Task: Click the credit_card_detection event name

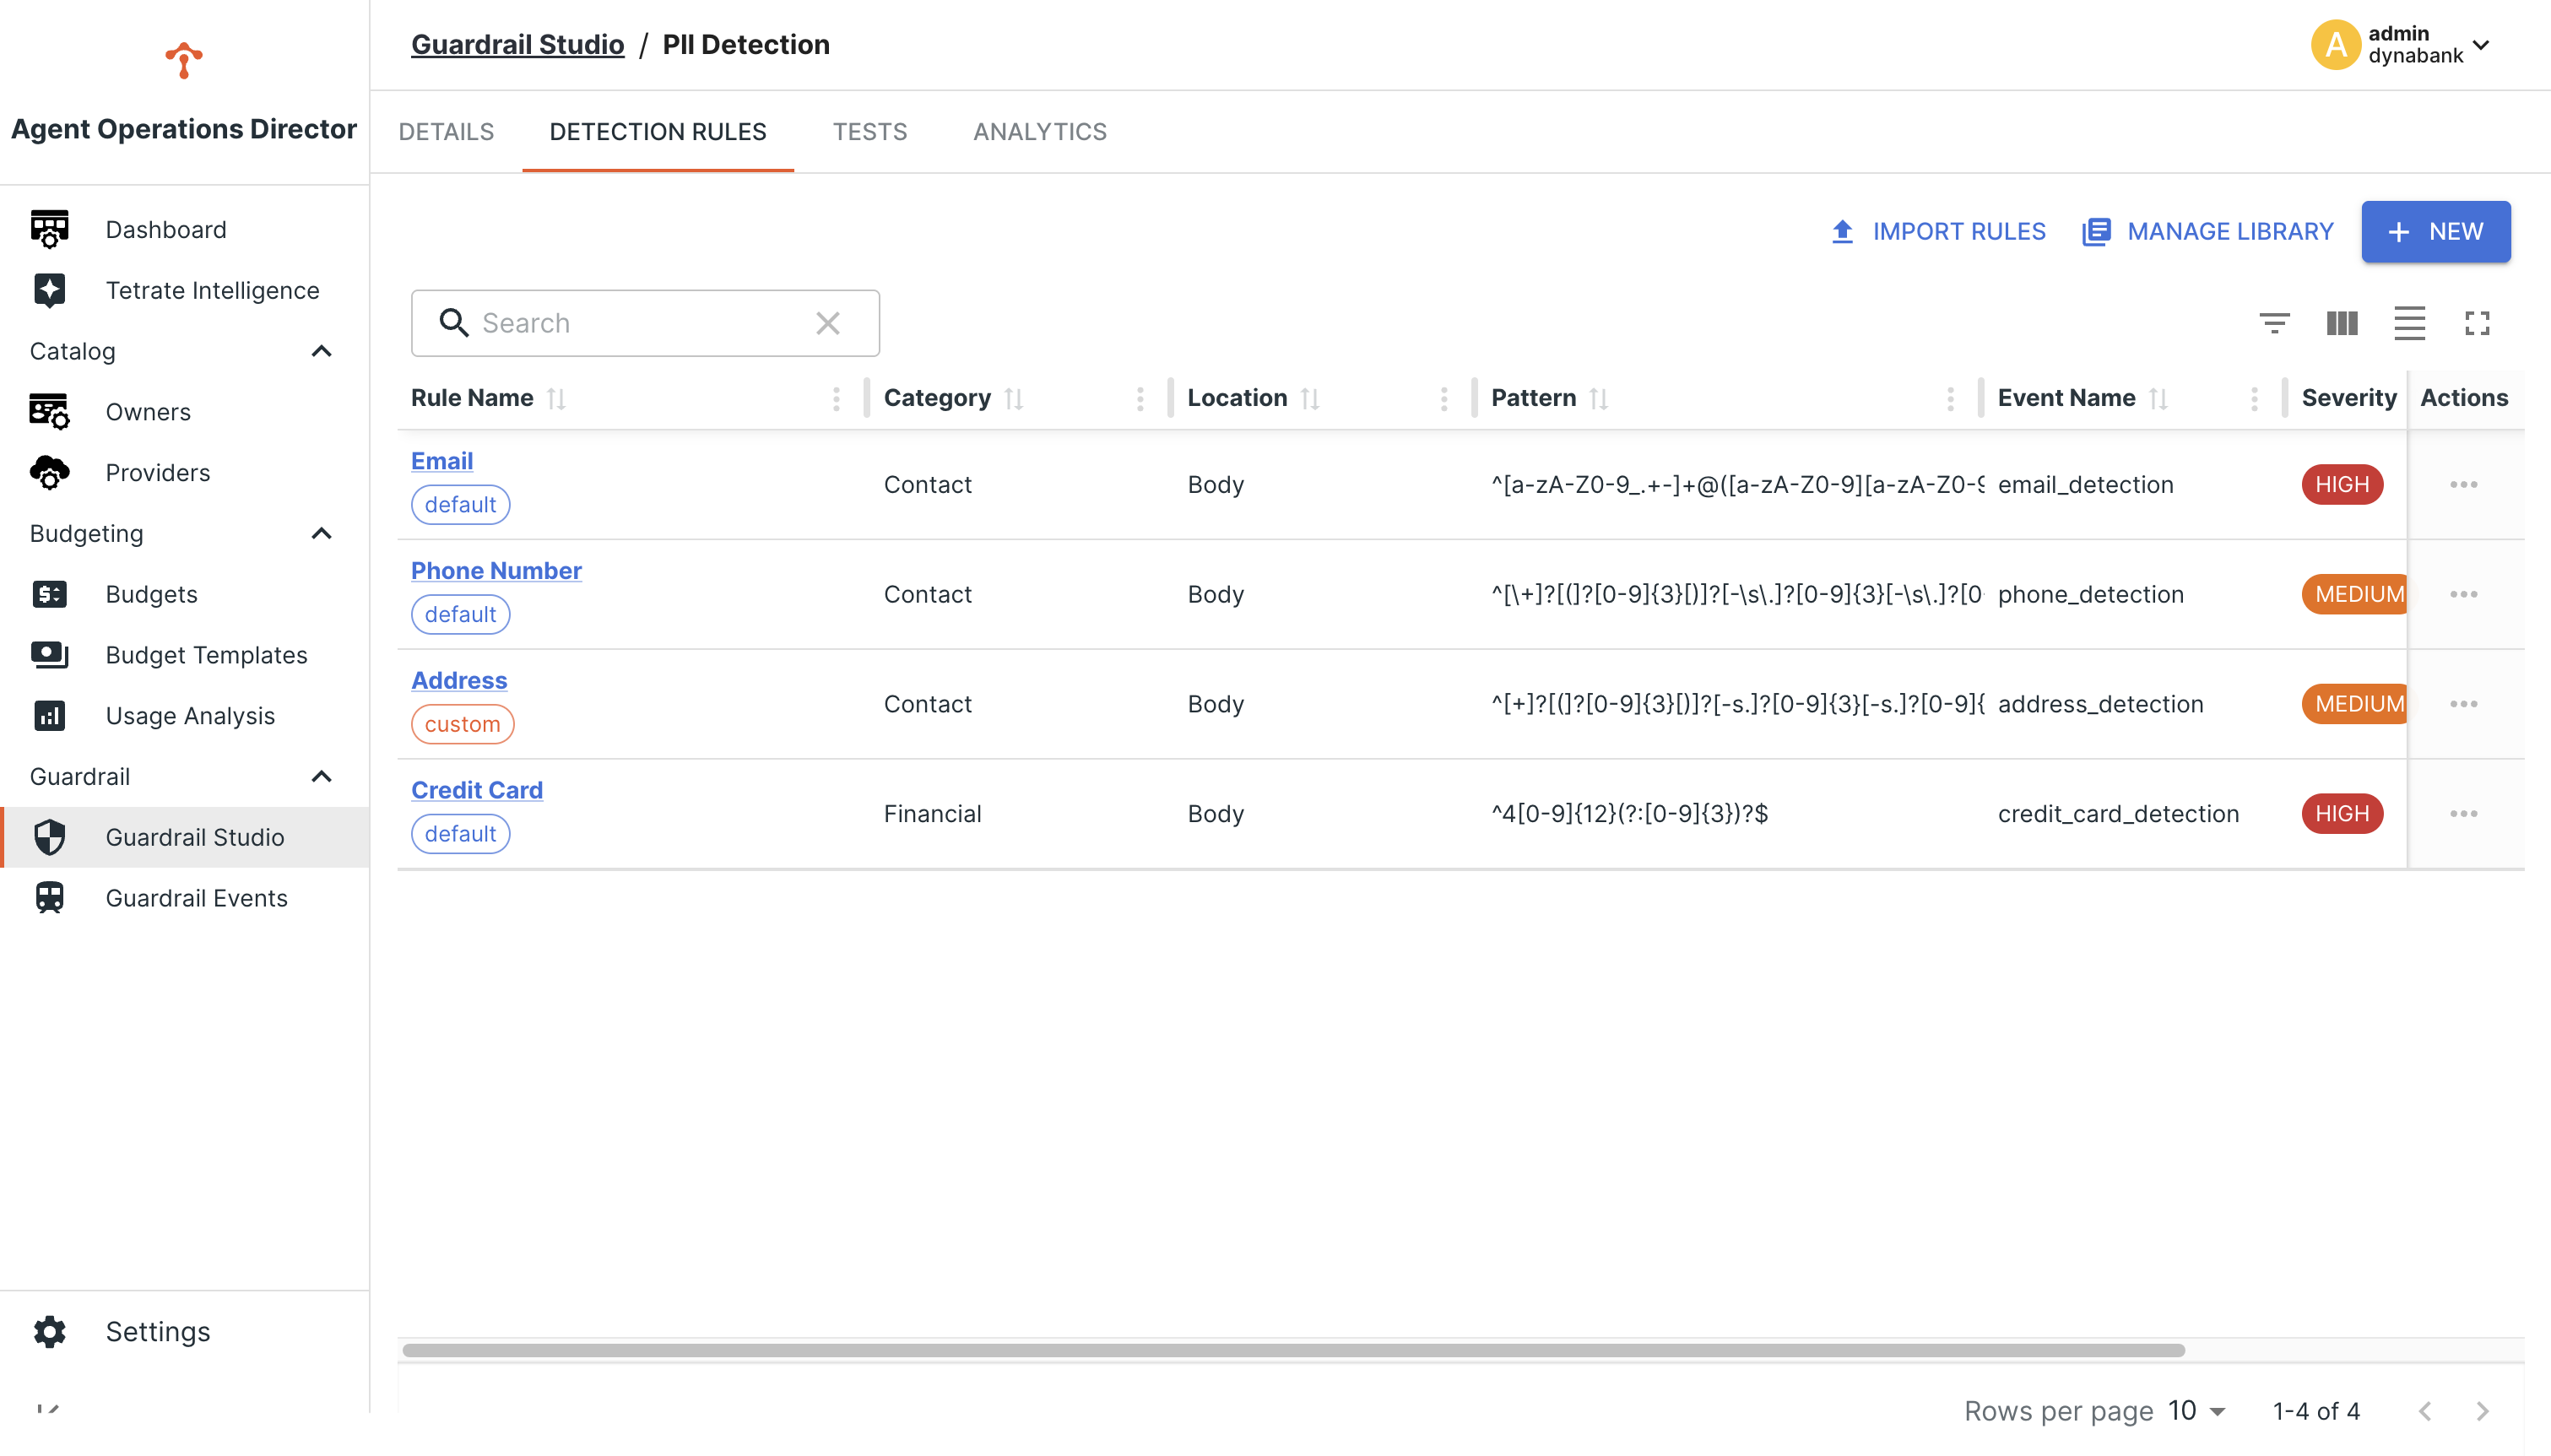Action: pyautogui.click(x=2118, y=814)
